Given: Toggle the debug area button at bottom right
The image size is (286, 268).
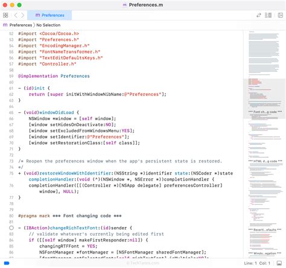Looking at the screenshot, I should (279, 263).
